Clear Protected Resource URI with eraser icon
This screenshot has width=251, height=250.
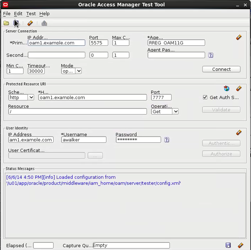[x=239, y=88]
